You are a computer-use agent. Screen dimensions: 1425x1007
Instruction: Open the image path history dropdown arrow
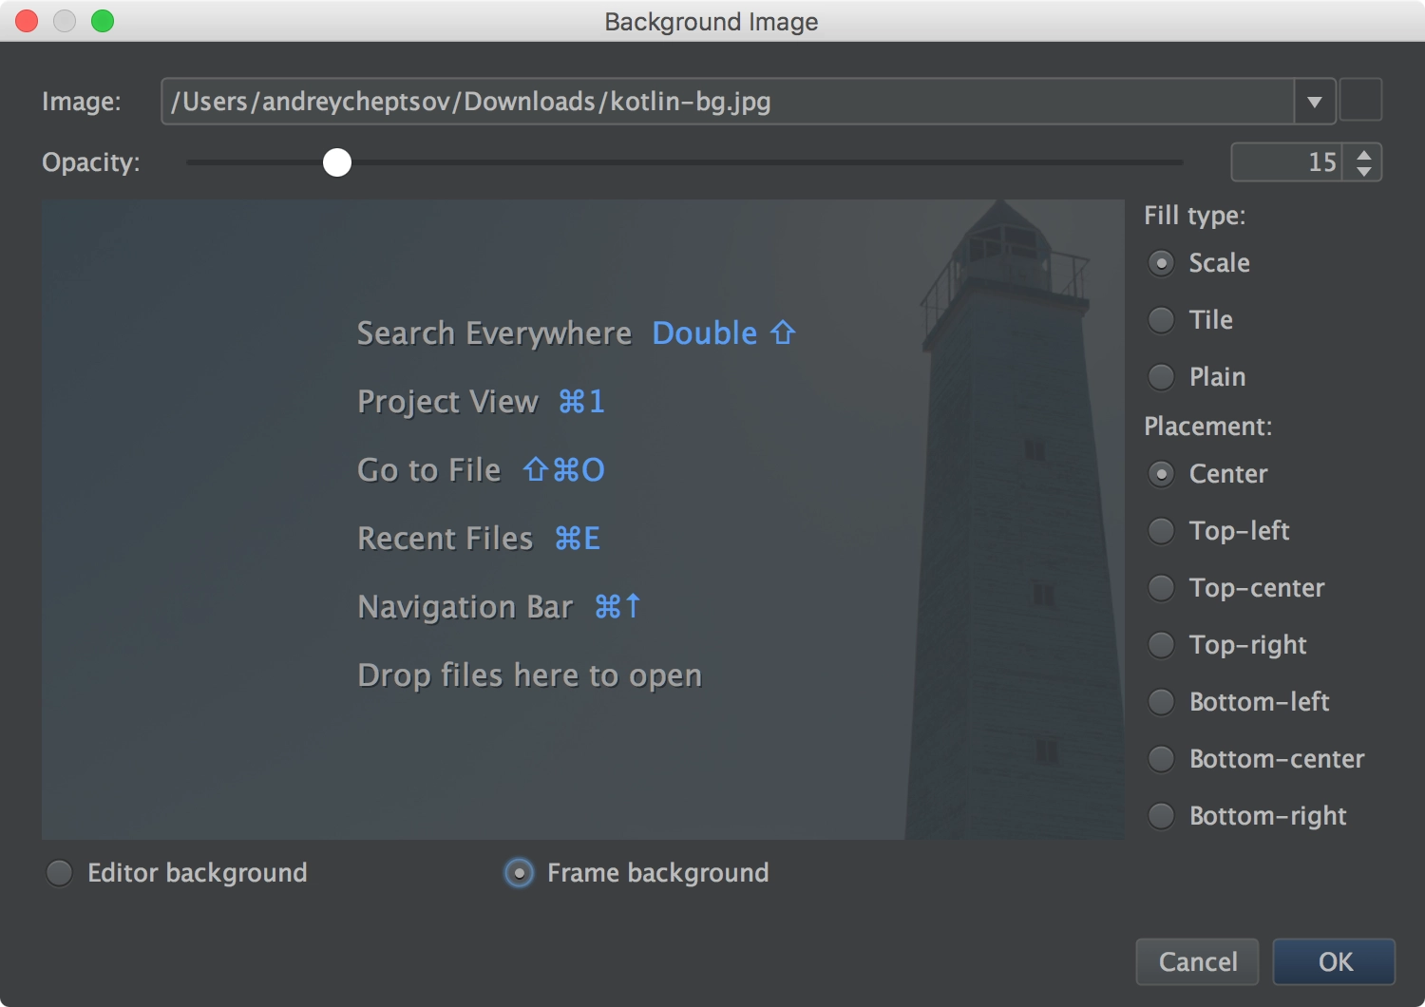(1315, 102)
